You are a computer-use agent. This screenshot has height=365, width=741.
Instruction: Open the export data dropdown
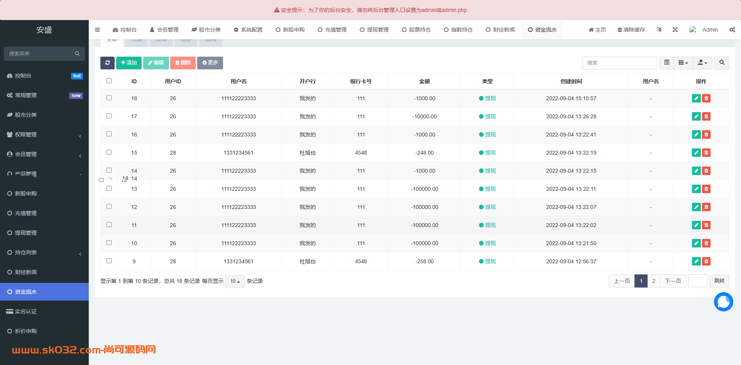(x=702, y=63)
